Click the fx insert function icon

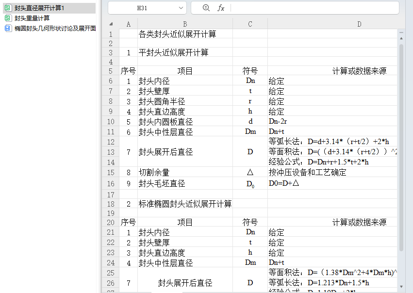[x=221, y=8]
